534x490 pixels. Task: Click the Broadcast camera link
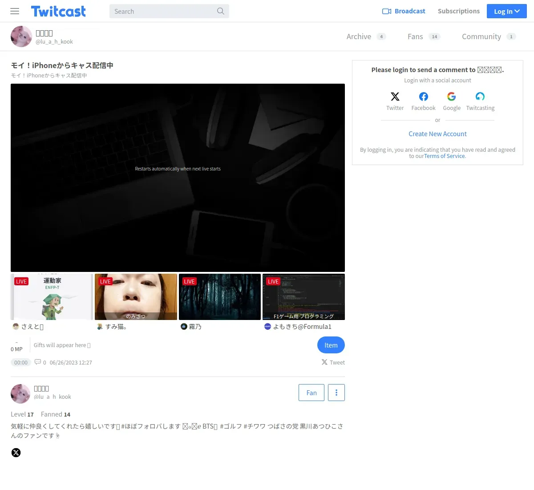404,11
